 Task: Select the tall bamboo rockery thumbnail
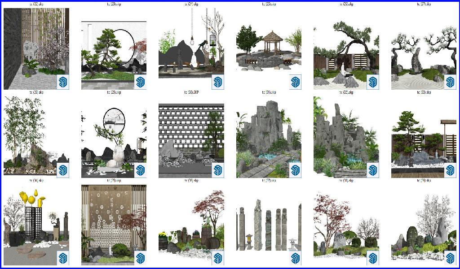point(36,137)
